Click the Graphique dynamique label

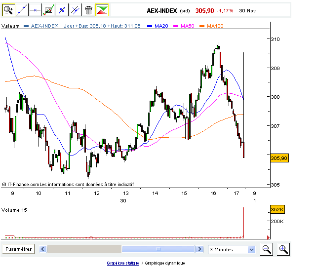click(x=165, y=263)
